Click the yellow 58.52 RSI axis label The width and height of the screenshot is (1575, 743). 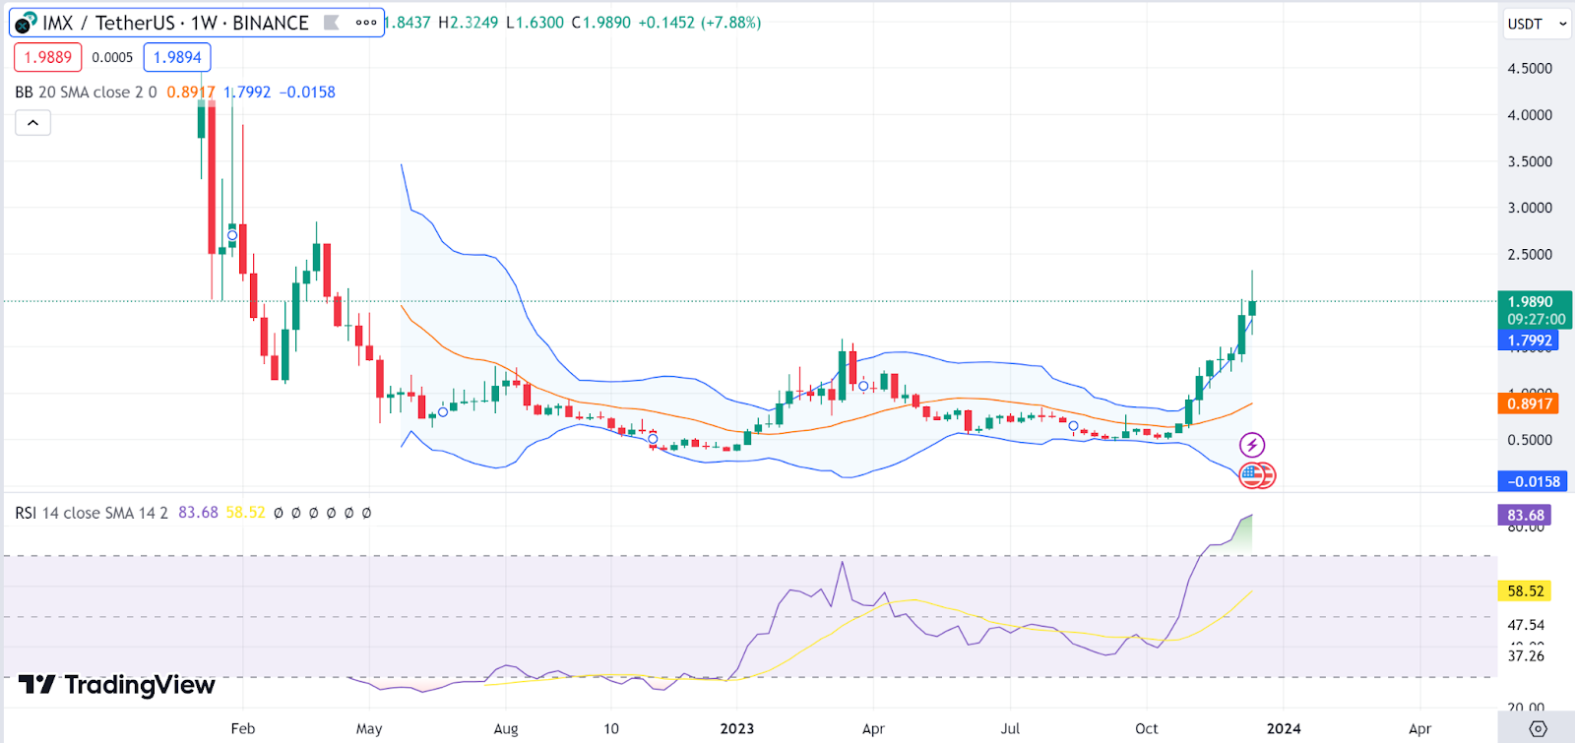[1525, 590]
